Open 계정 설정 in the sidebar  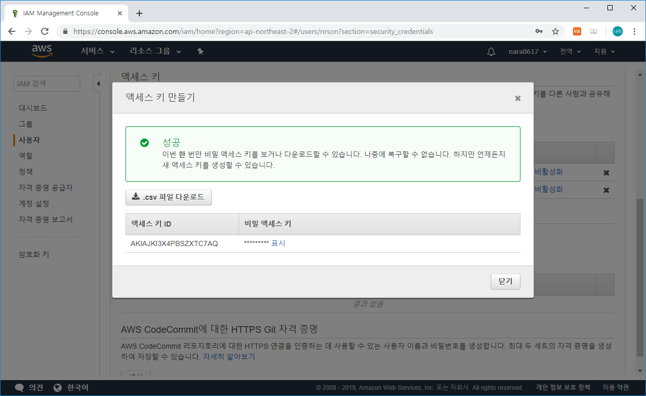coord(34,203)
